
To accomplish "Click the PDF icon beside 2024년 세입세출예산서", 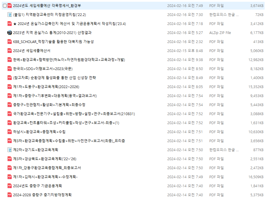I will point(9,50).
